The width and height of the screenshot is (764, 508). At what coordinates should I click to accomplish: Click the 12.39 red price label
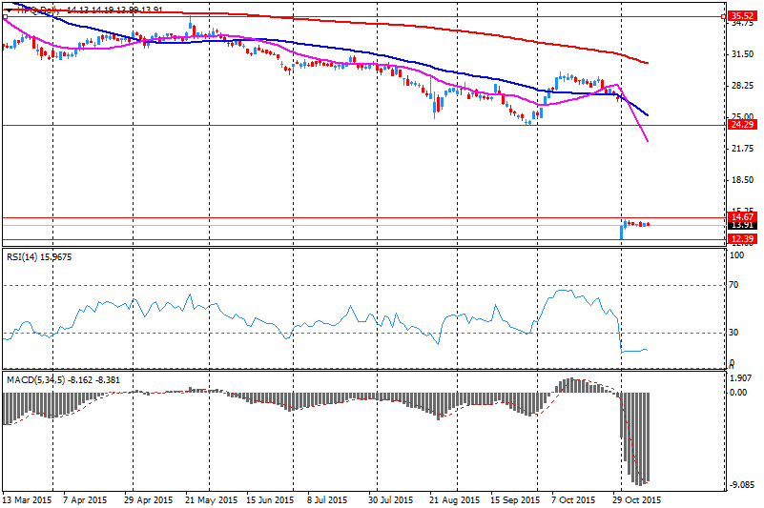click(742, 238)
